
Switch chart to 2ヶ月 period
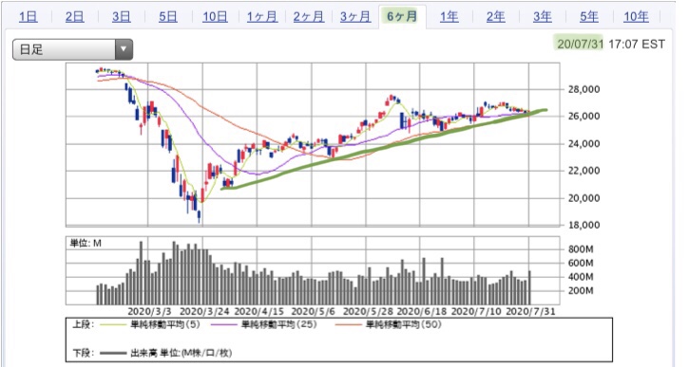(309, 17)
